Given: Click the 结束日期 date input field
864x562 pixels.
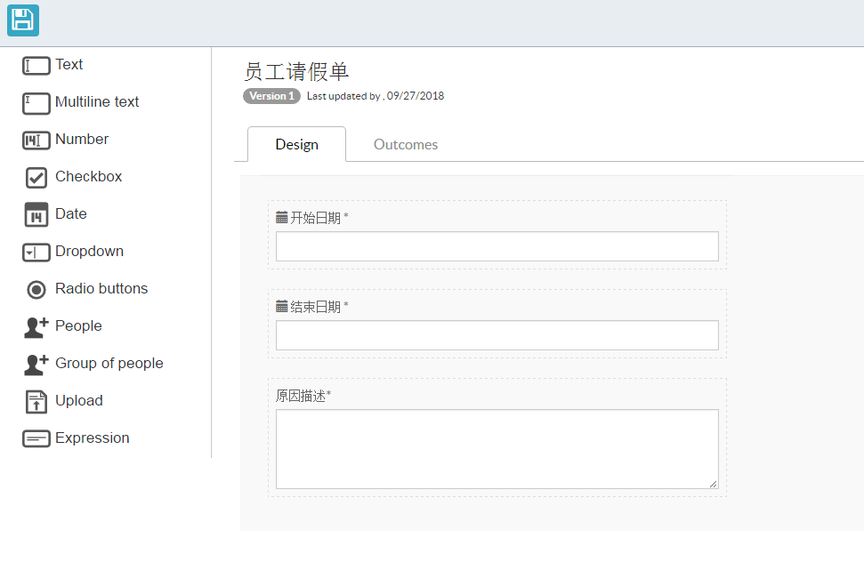Looking at the screenshot, I should 497,335.
